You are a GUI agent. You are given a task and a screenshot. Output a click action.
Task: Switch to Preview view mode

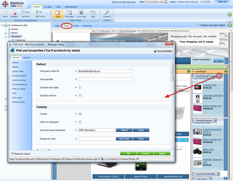click(x=69, y=14)
